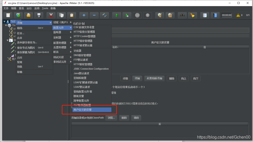Open Search with binoculars icon
253x142 pixels.
(182, 15)
